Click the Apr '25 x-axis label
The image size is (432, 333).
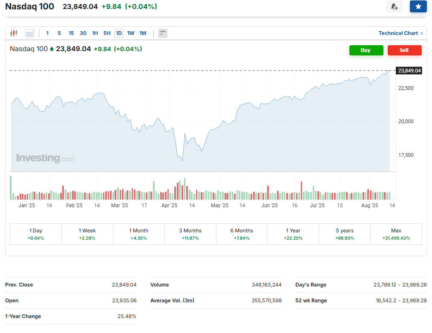(169, 206)
